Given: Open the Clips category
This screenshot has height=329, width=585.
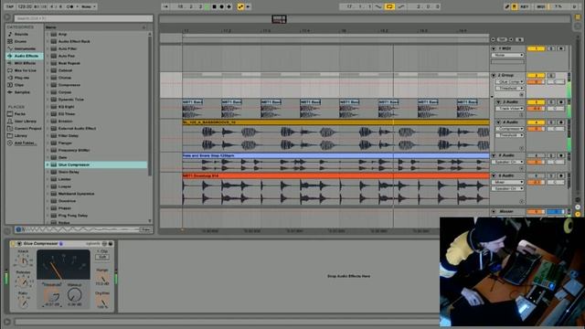Looking at the screenshot, I should click(18, 85).
